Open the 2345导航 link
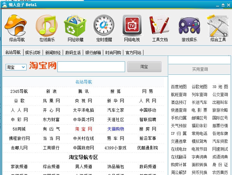The width and height of the screenshot is (232, 175). coord(19,91)
